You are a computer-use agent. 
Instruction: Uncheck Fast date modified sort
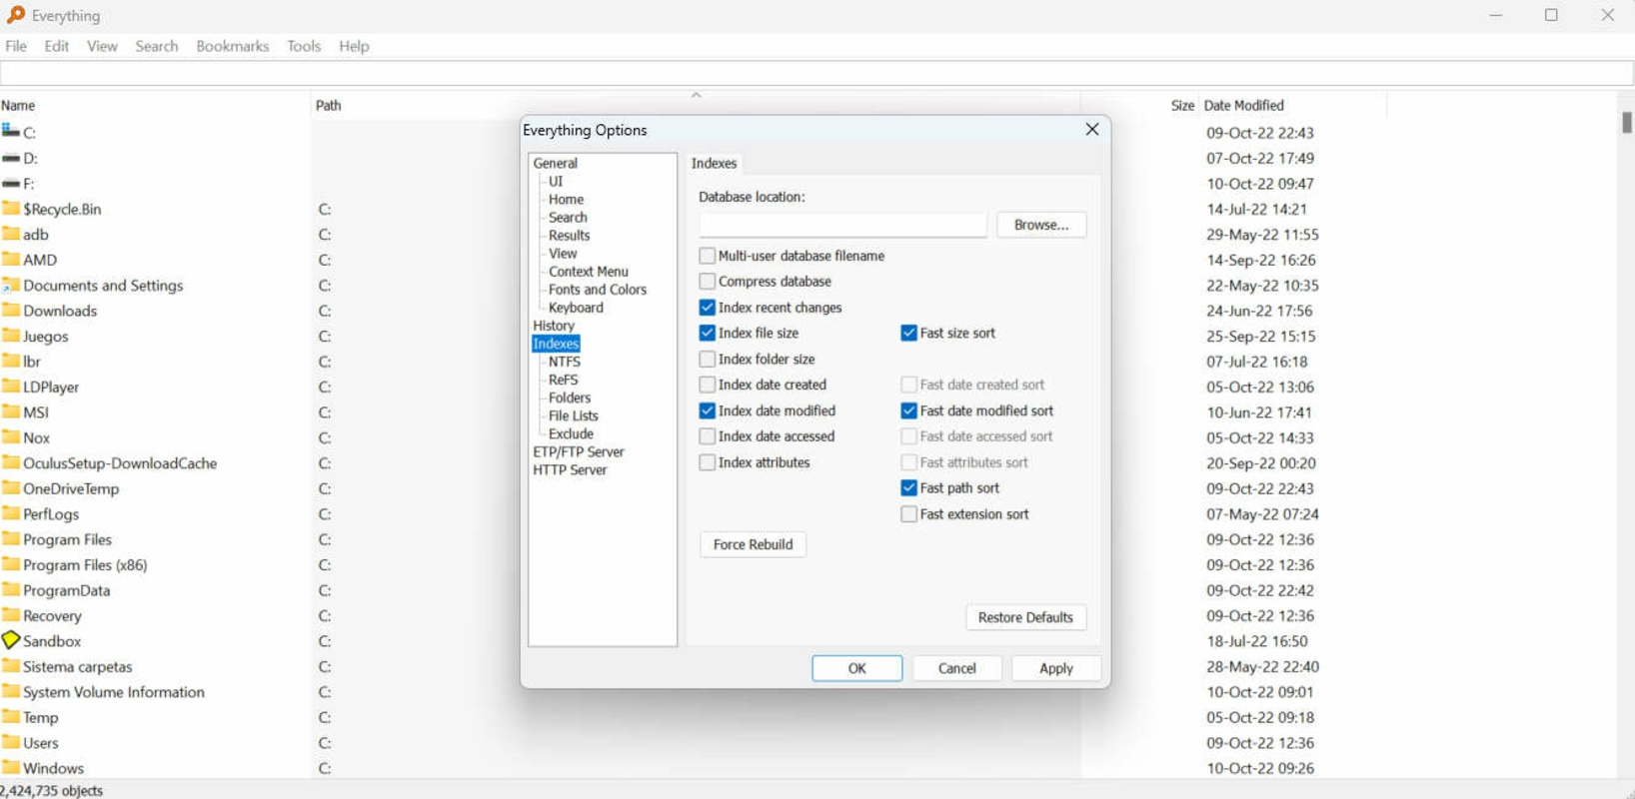click(909, 410)
